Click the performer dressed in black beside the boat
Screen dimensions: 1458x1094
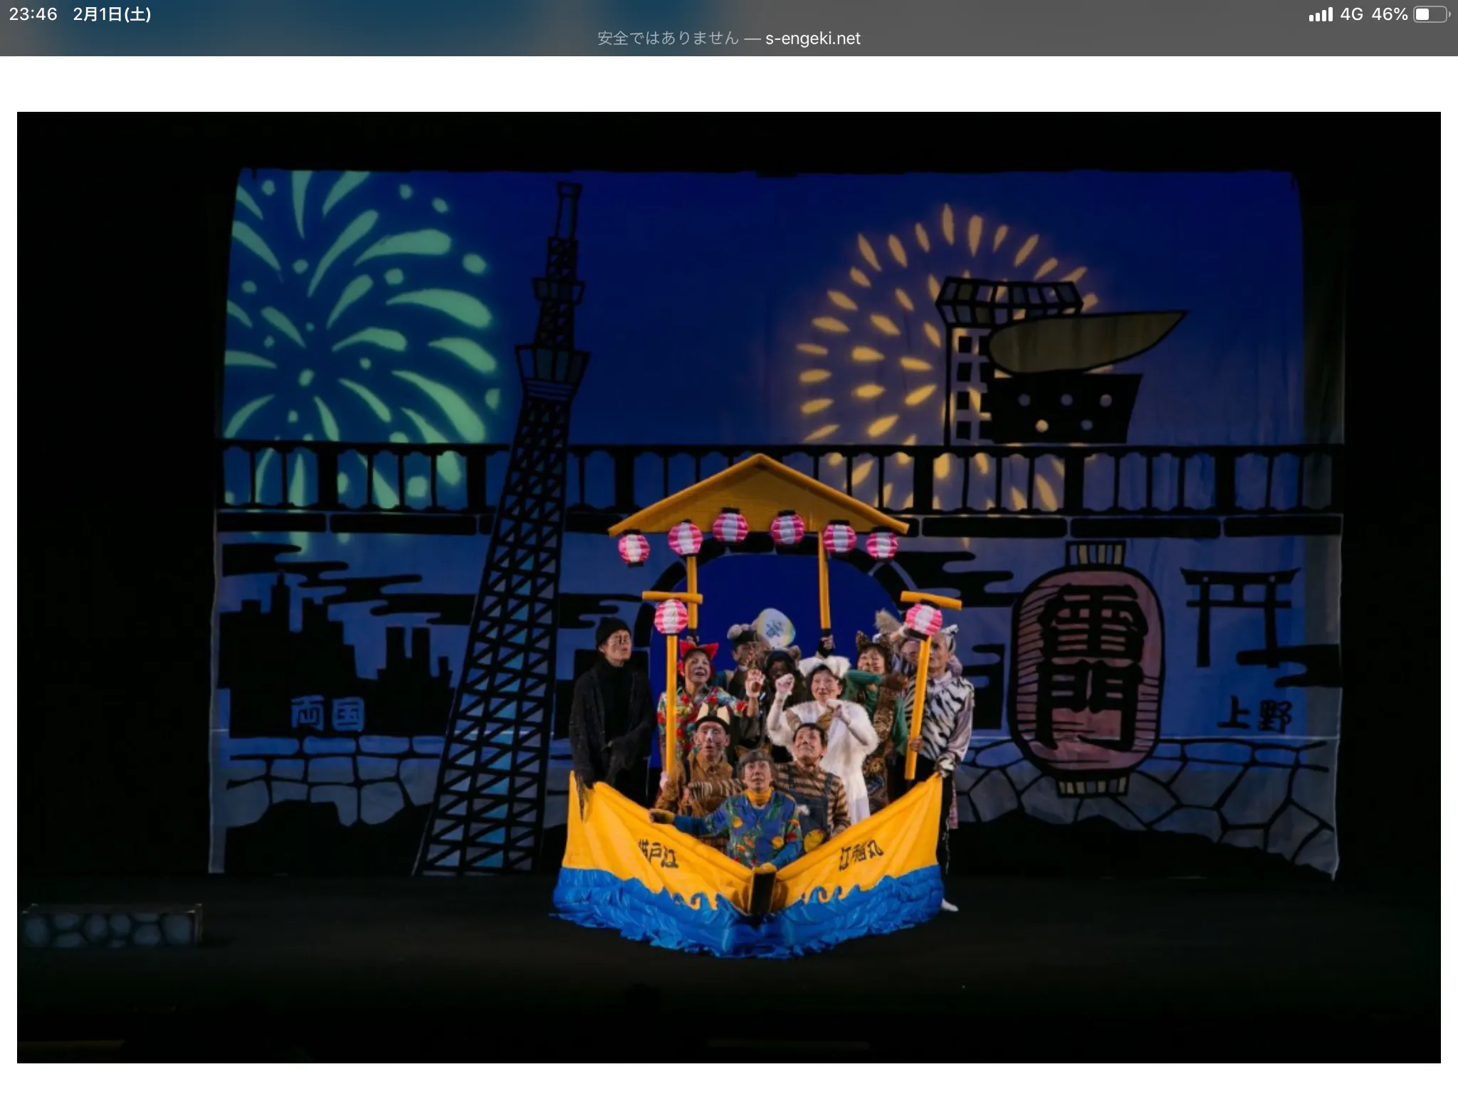point(611,705)
